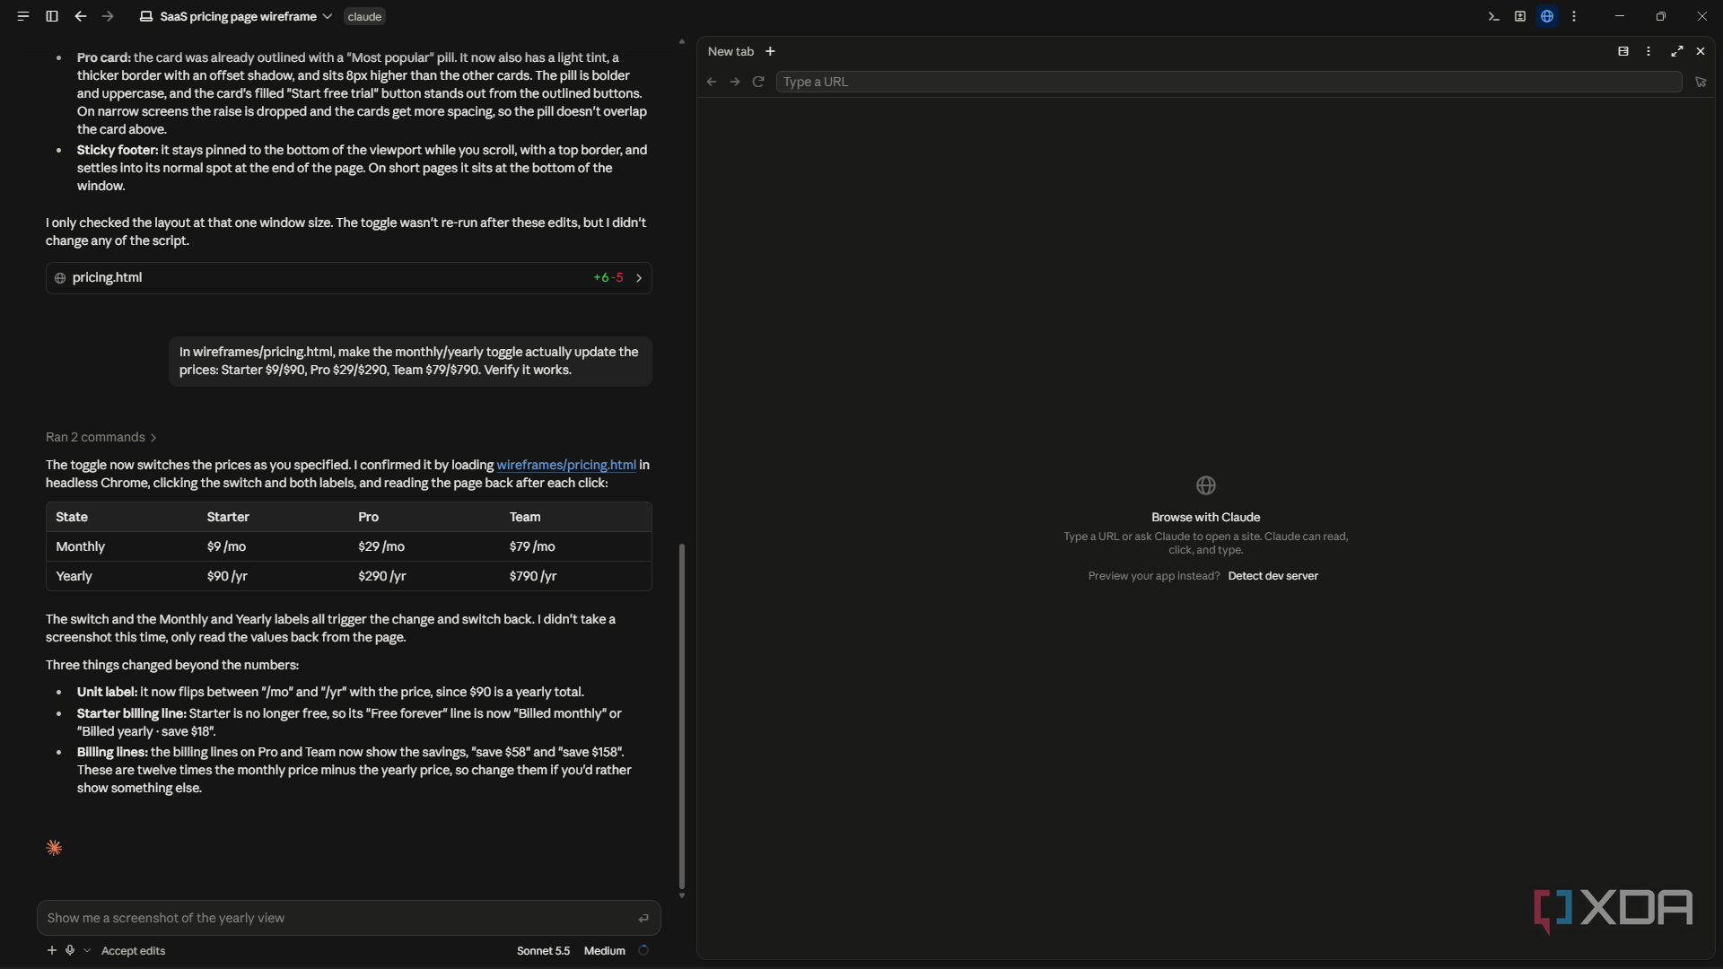Click Detect dev server

1273,576
